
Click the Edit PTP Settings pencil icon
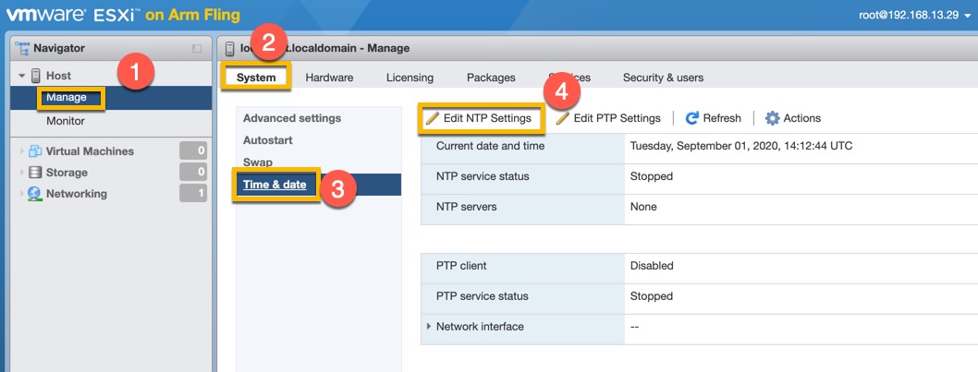coord(563,118)
